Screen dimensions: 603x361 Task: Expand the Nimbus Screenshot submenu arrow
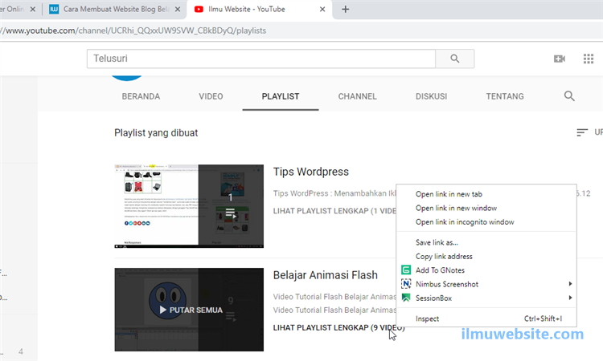click(570, 284)
